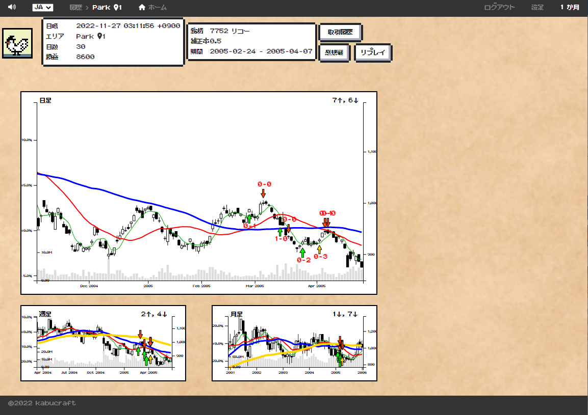The image size is (588, 415).
Task: Click the green up arrow above label 0-2
Action: click(x=302, y=252)
